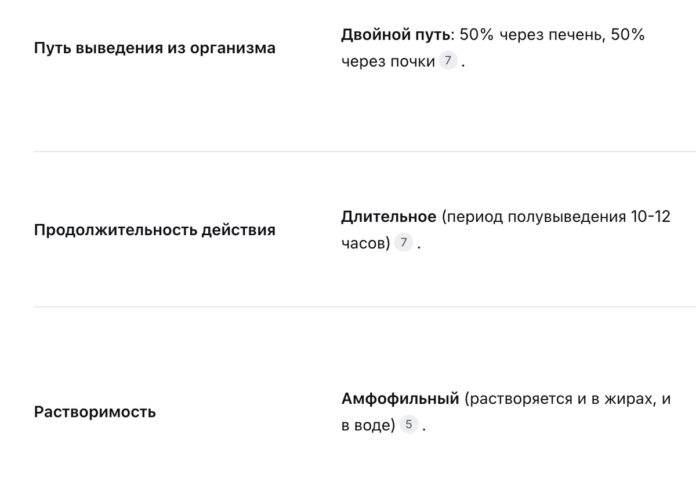Click the bold text "Двойной путь"

pos(396,35)
